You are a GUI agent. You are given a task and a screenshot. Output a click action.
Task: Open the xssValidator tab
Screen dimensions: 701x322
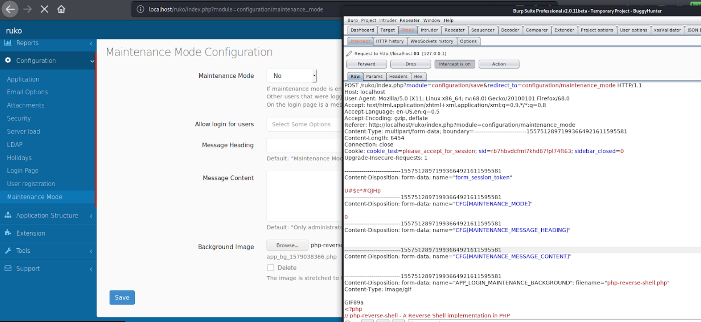coord(667,30)
